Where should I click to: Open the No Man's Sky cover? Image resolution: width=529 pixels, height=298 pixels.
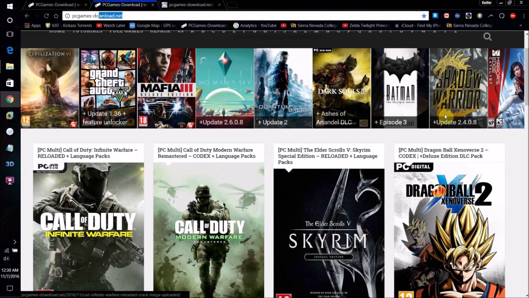pyautogui.click(x=225, y=88)
